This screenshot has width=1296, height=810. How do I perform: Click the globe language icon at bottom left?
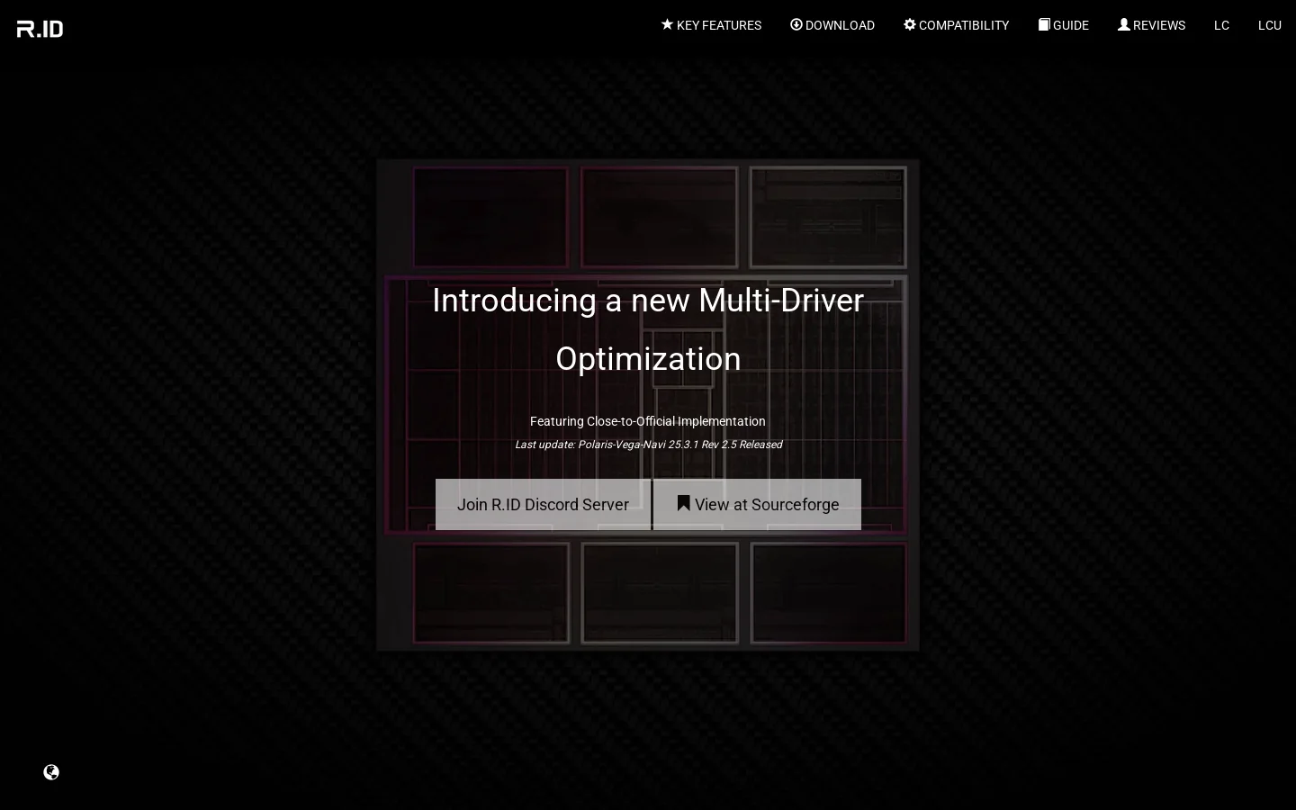click(x=51, y=772)
